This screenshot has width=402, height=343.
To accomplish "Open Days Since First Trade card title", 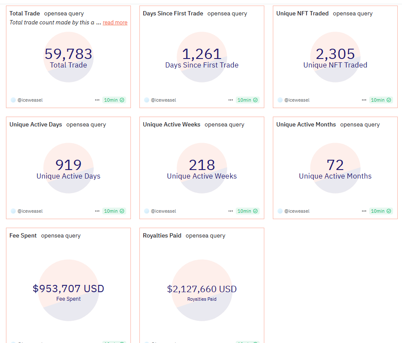I will click(x=173, y=13).
